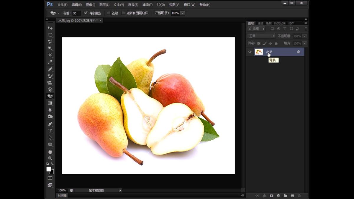Pick the Horizontal Type tool

pyautogui.click(x=50, y=131)
